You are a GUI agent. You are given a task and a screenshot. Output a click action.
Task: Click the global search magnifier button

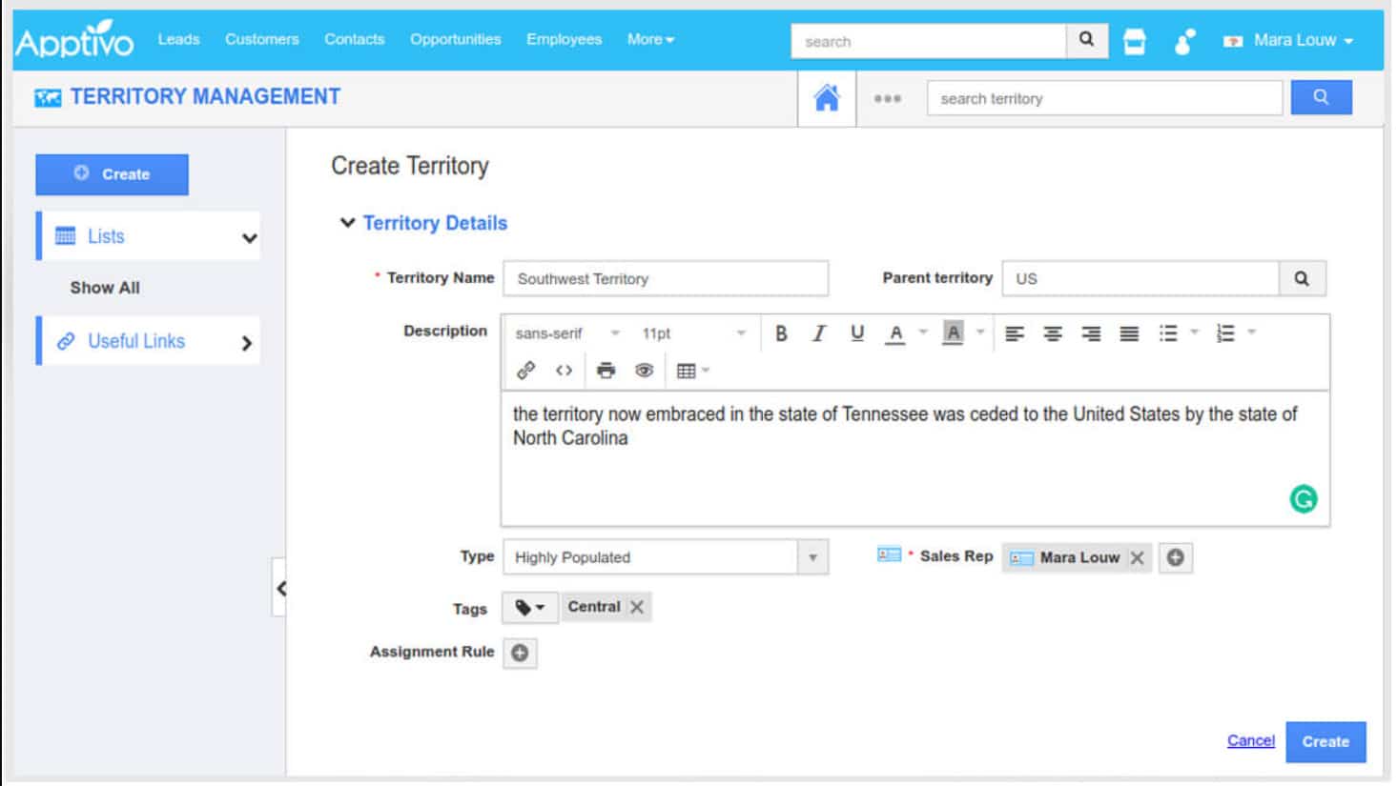tap(1086, 40)
